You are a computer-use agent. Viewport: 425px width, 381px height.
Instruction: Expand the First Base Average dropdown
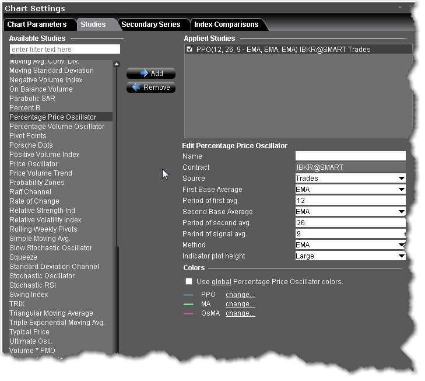click(401, 190)
